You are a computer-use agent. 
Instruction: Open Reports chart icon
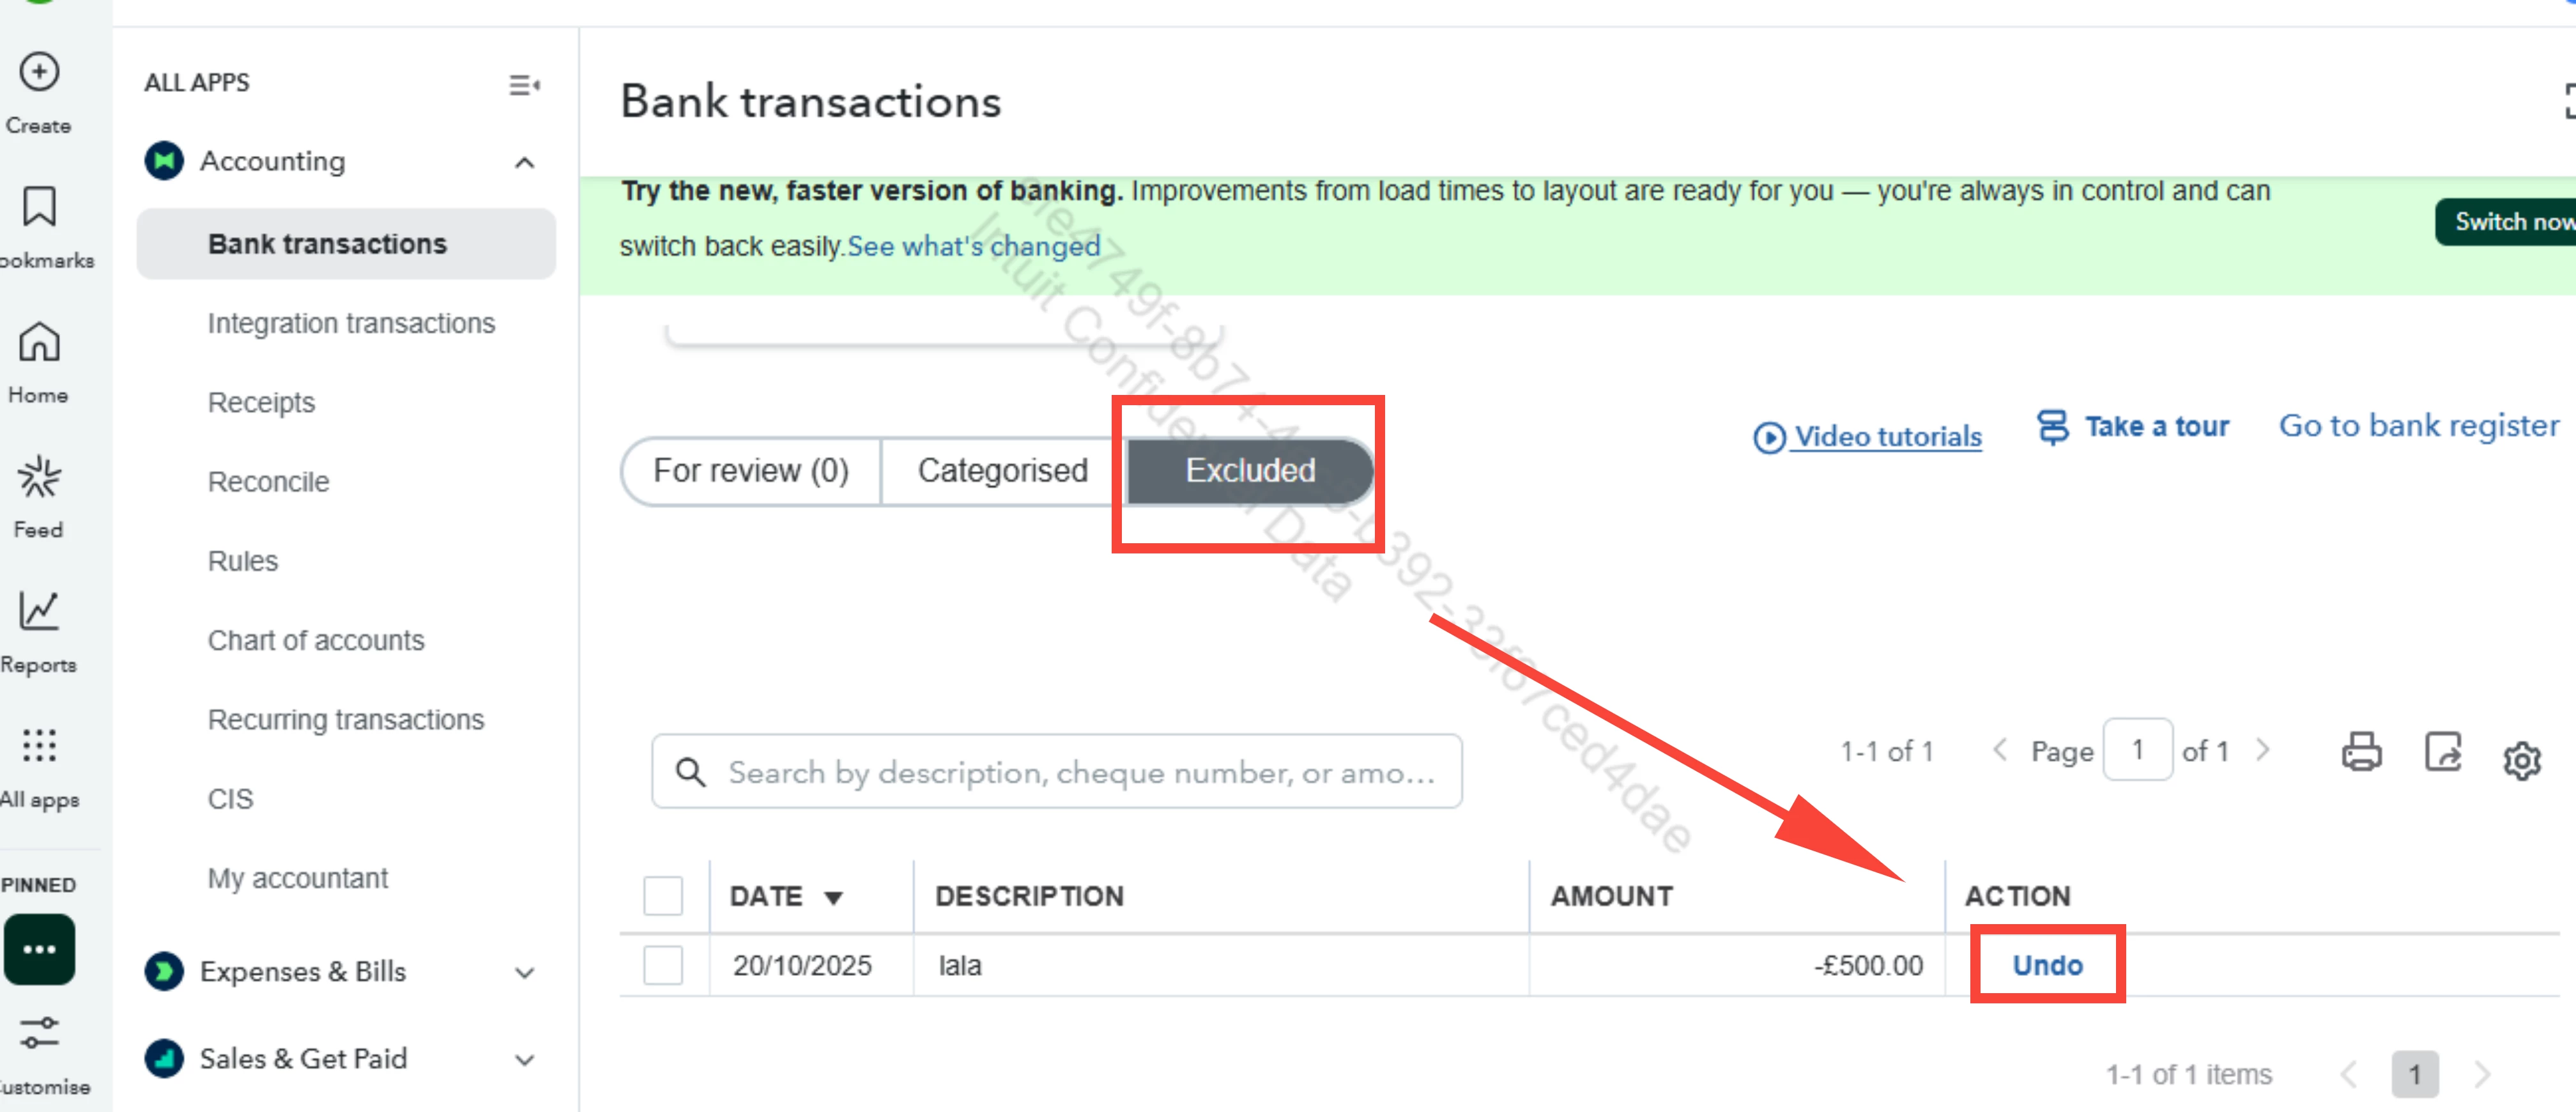[39, 610]
